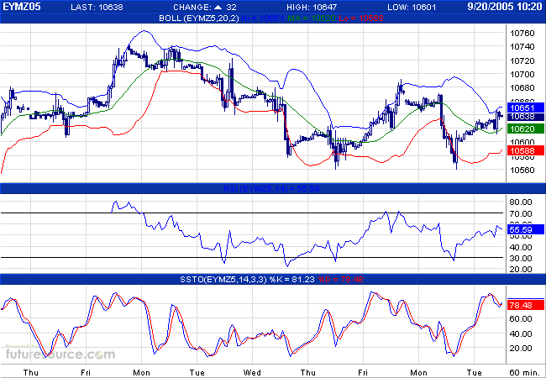Click Hi = 10651 in the Bollinger header
The width and height of the screenshot is (546, 378).
263,18
